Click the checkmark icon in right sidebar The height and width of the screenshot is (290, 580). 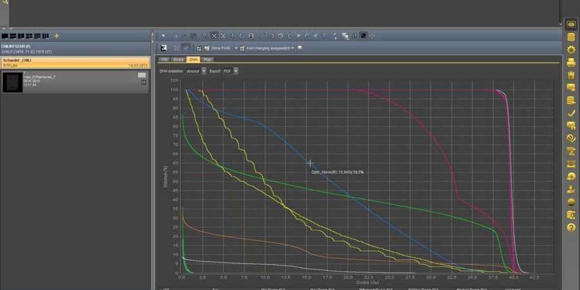click(x=571, y=113)
